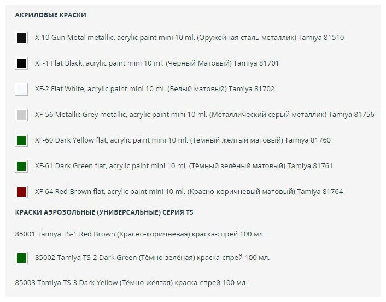This screenshot has height=302, width=386.
Task: Open XF-56 Metallic Grey Tamiya 81756 link
Action: coord(204,115)
